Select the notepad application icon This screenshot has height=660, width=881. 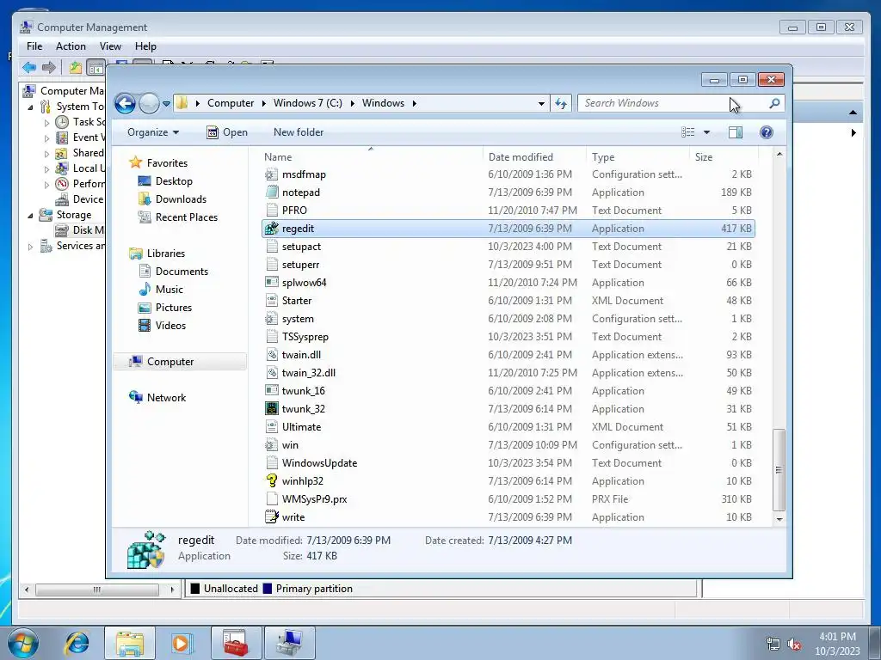[x=271, y=192]
